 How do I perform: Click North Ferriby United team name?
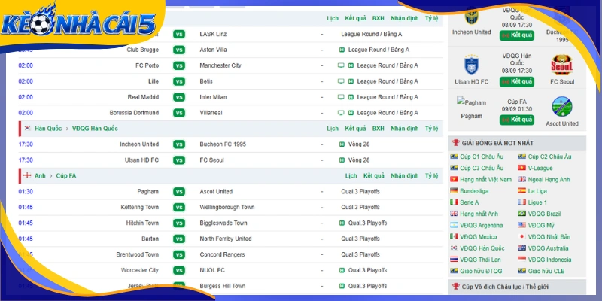coord(225,239)
